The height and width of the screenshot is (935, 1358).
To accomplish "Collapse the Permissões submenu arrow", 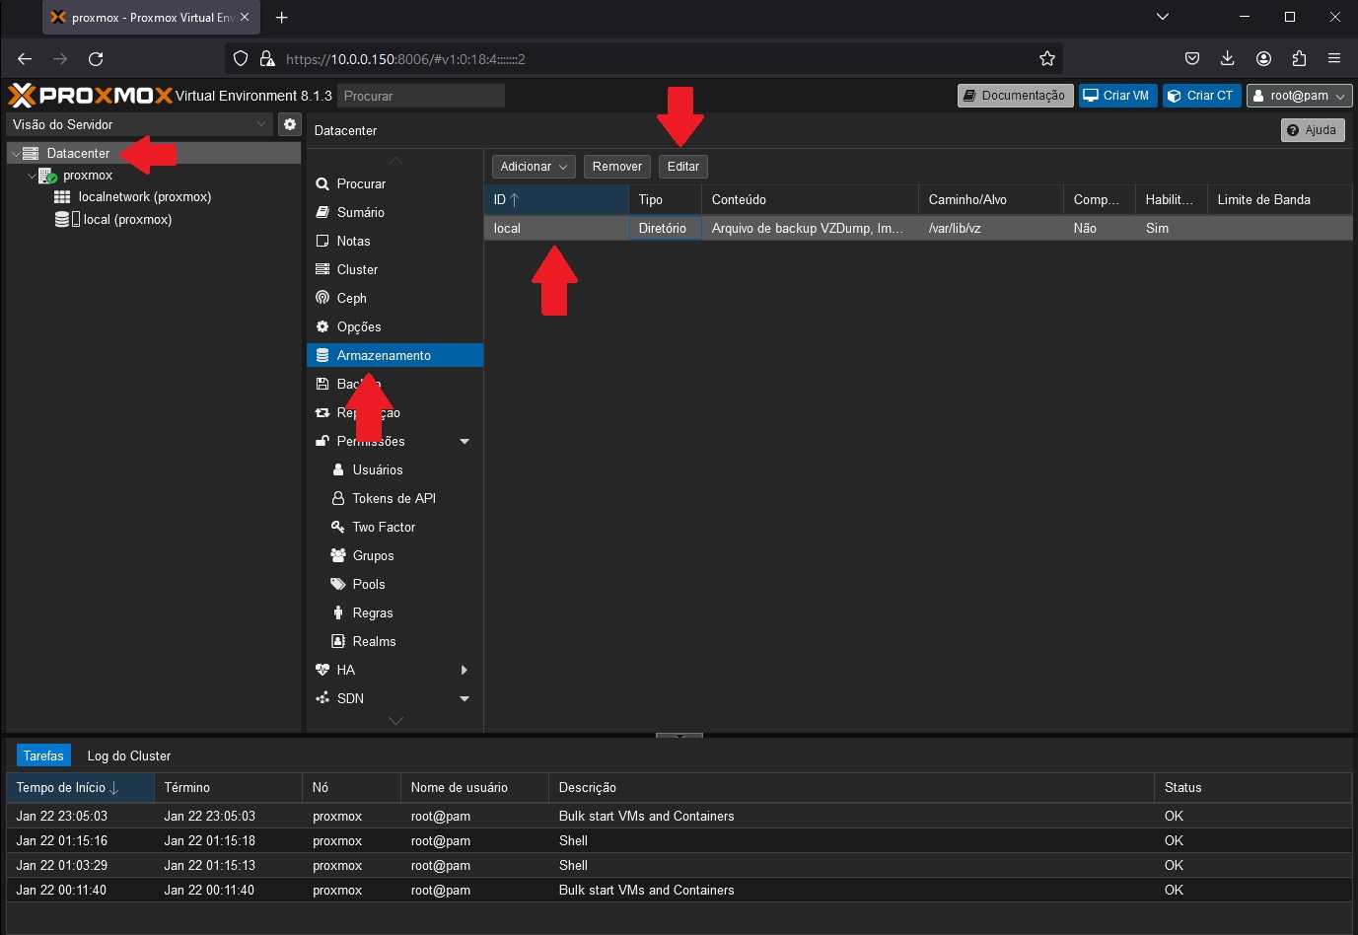I will coord(465,441).
